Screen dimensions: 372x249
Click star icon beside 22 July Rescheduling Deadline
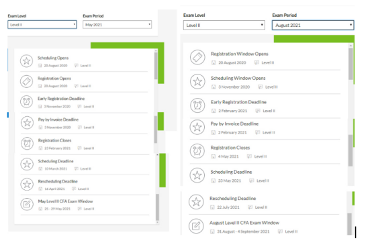coord(196,202)
